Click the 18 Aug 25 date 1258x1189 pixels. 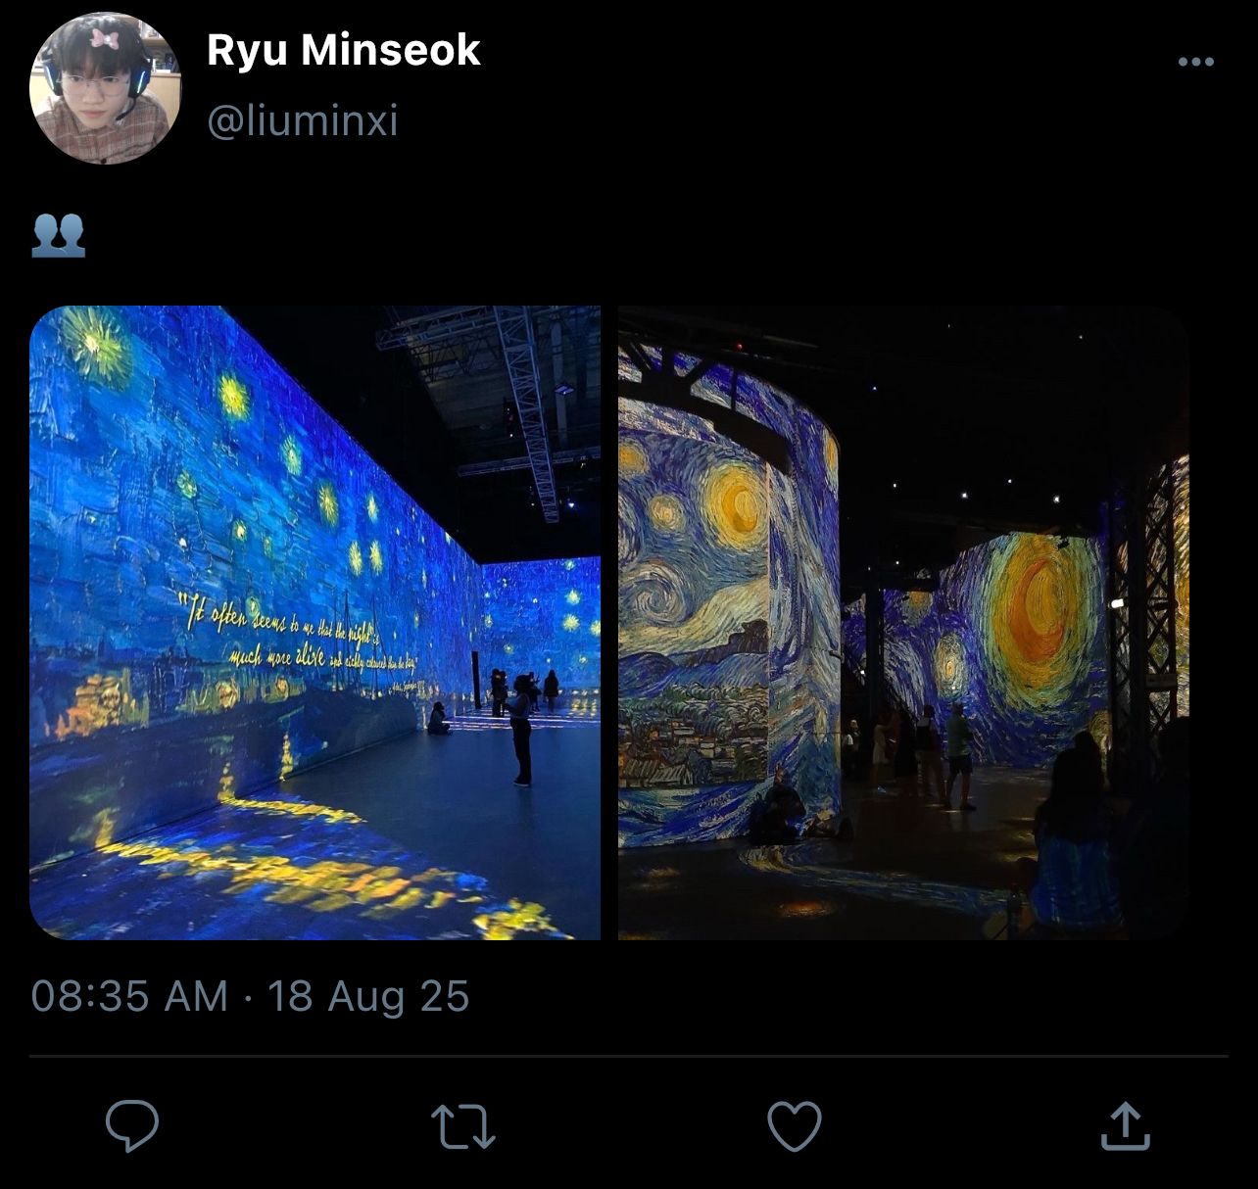click(x=368, y=996)
